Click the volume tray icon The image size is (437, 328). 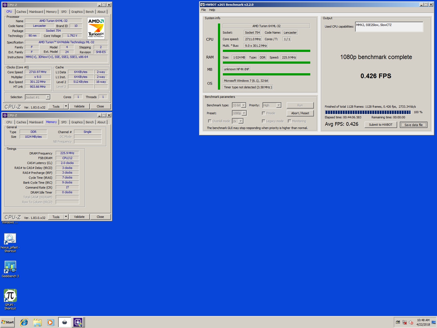coord(411,322)
